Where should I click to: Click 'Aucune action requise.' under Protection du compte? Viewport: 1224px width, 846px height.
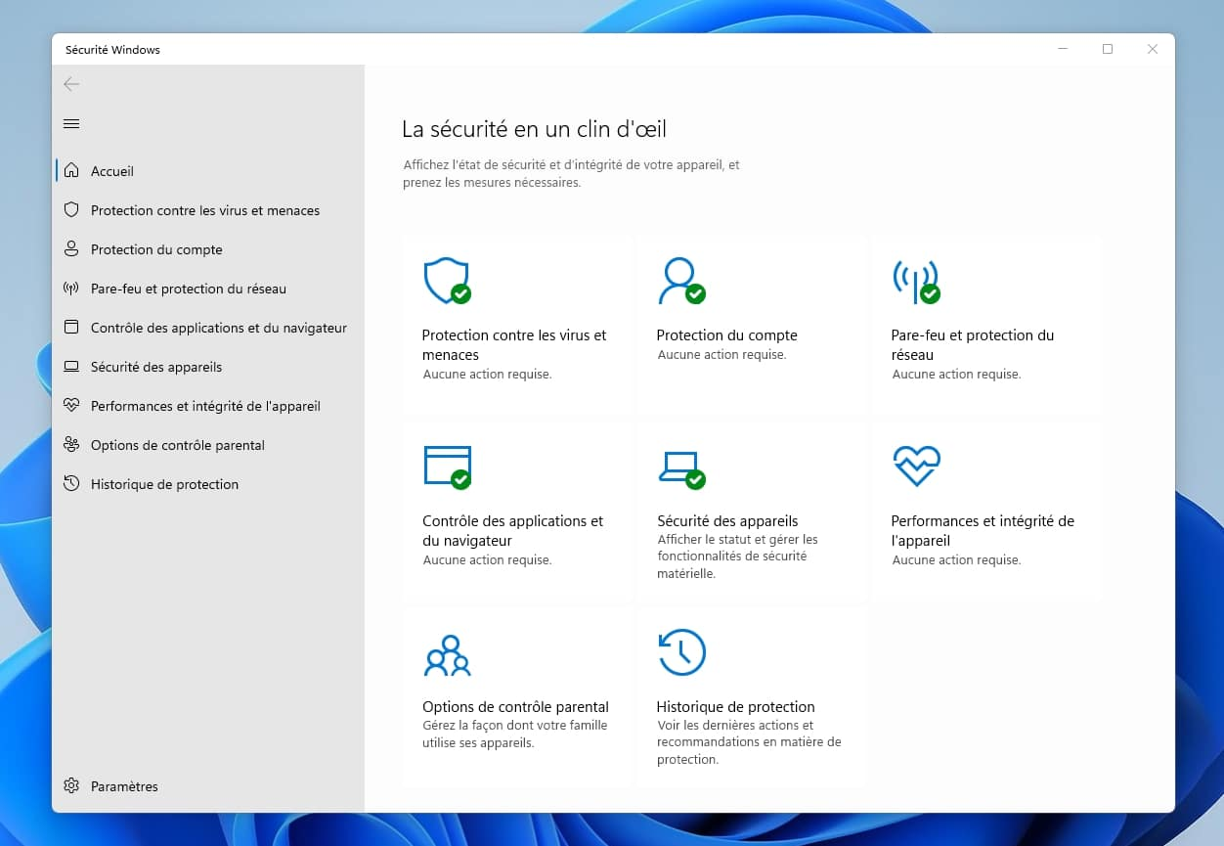(x=721, y=354)
